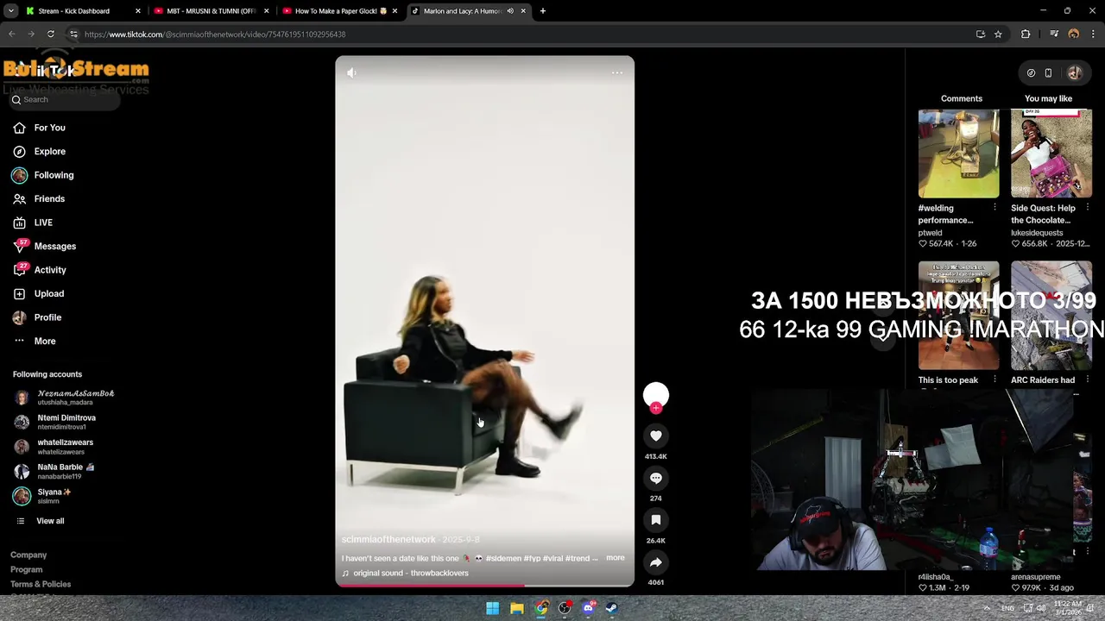
Task: Open the profile avatar menu top-right
Action: pyautogui.click(x=1075, y=73)
